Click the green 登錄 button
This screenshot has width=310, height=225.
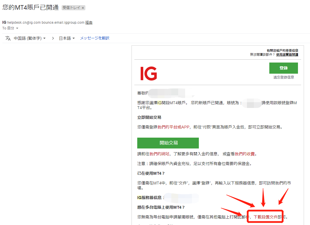(284, 68)
